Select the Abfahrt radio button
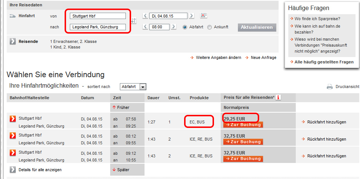Viewport: 360px width, 179px height. coord(185,27)
